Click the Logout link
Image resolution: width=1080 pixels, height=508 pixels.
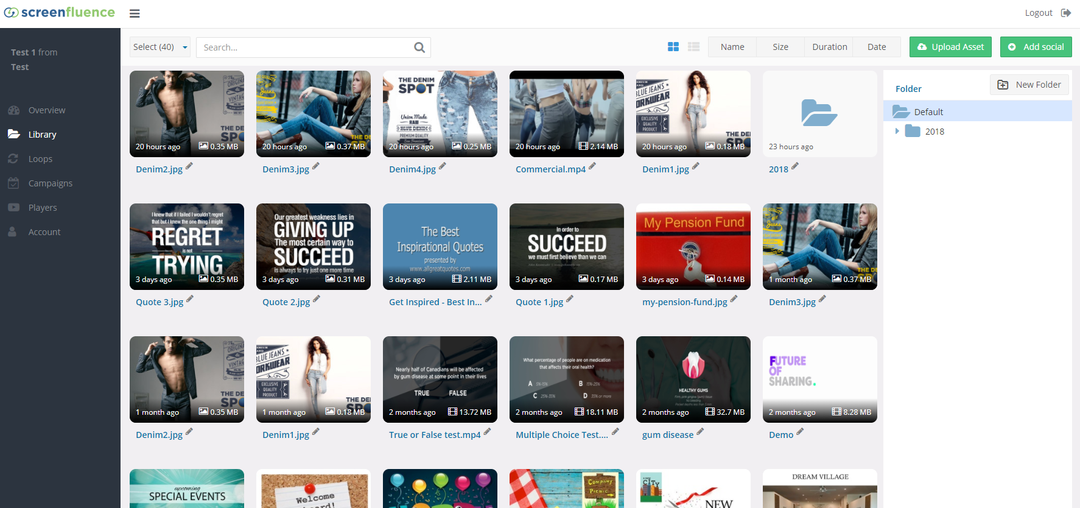1039,13
